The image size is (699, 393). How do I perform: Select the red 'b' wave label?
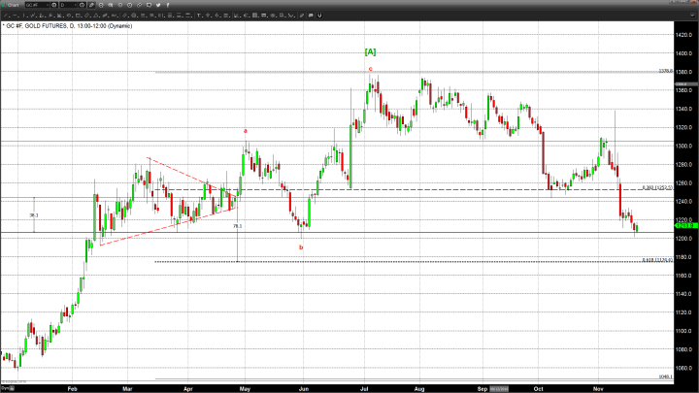coord(301,247)
